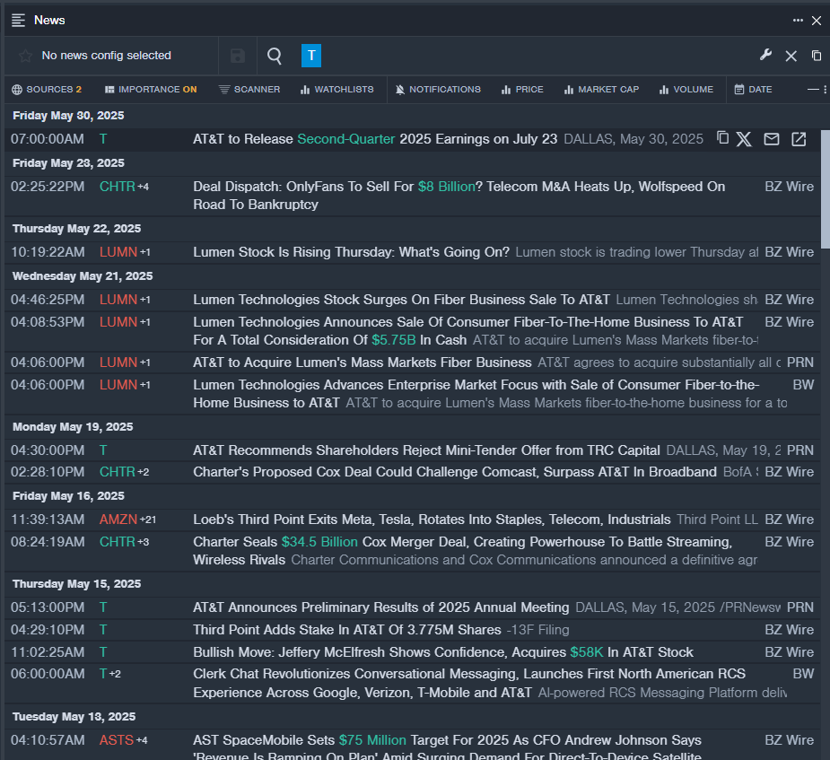The width and height of the screenshot is (830, 760).
Task: Collapse the filter bar with dash icon
Action: pyautogui.click(x=813, y=90)
